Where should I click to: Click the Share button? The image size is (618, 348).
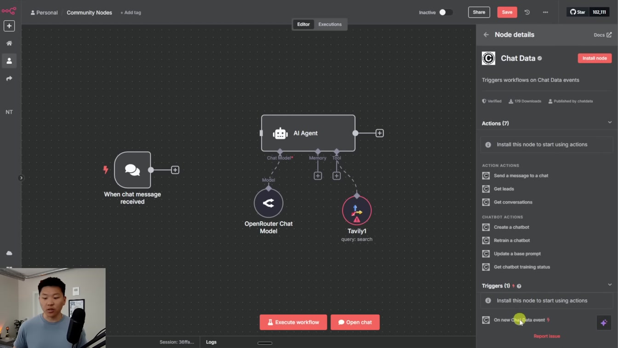(479, 12)
